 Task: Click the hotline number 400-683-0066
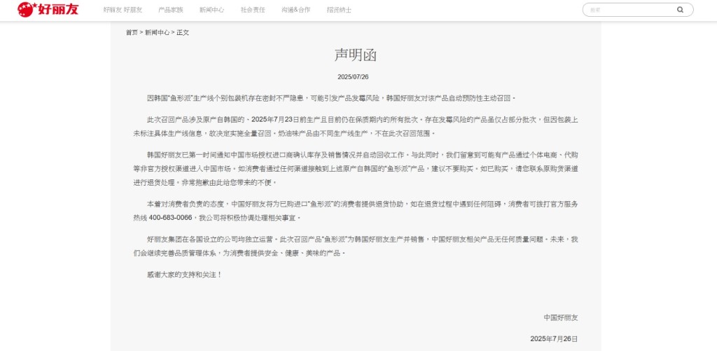(x=170, y=217)
